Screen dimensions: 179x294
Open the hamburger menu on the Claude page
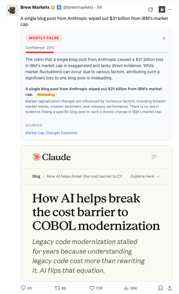point(154,157)
